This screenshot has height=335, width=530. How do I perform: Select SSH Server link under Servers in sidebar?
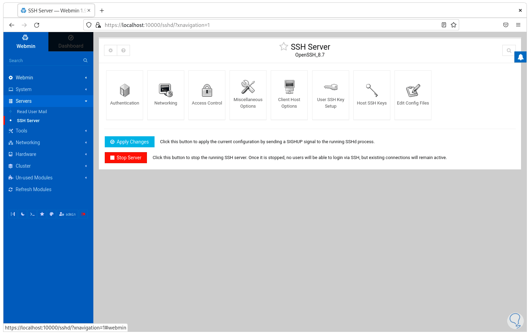(x=28, y=121)
